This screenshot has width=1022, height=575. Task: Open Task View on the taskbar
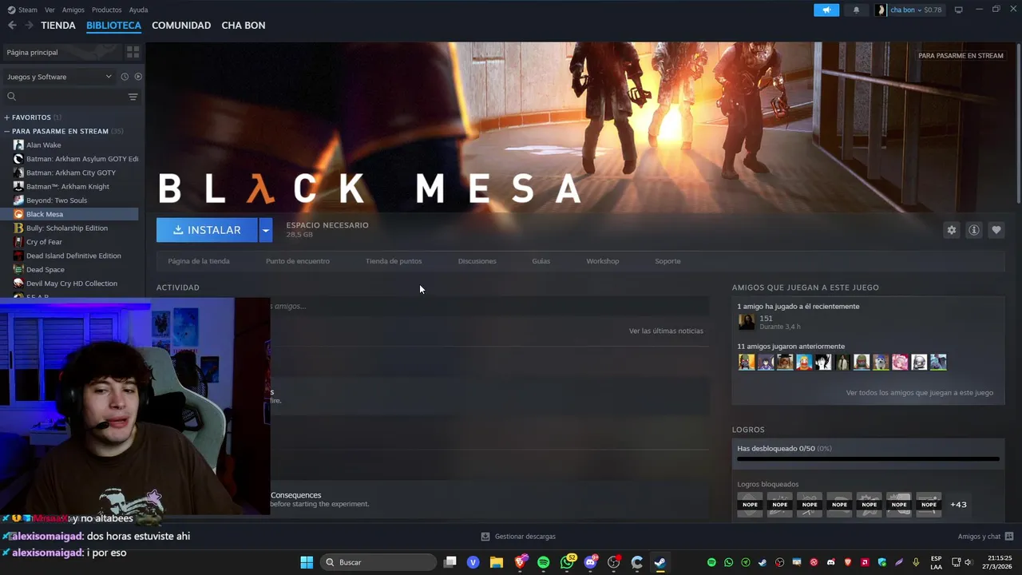click(x=450, y=562)
